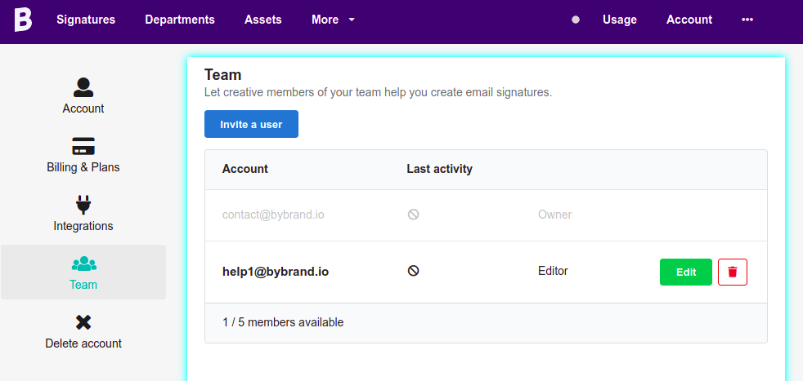
Task: Expand the More dropdown menu
Action: click(333, 20)
